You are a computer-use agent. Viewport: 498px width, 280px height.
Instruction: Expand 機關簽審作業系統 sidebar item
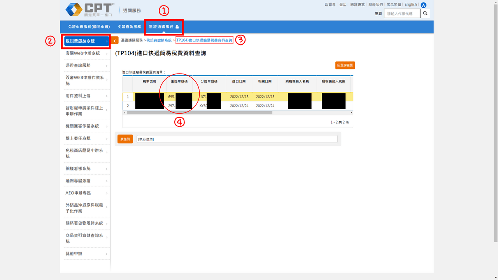pyautogui.click(x=86, y=126)
